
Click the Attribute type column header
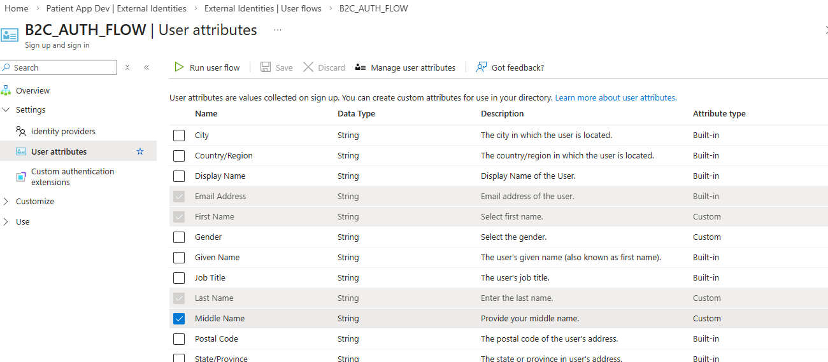tap(719, 114)
